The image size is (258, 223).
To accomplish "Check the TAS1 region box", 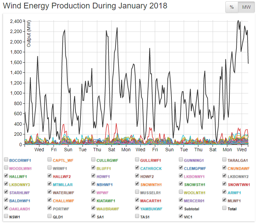I will [x=137, y=216].
